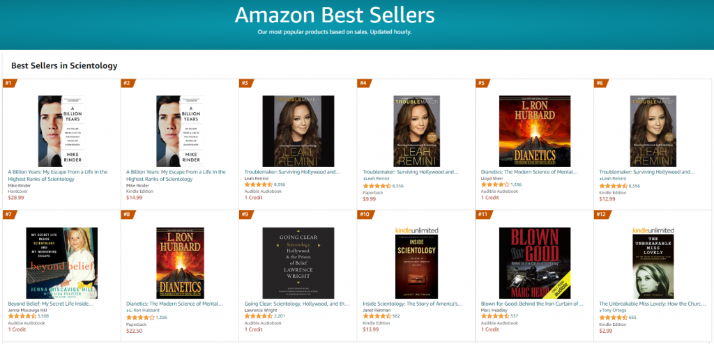Open the #1 A Billion Years hardcover cover
Viewport: 714px width, 344px height.
pyautogui.click(x=61, y=131)
